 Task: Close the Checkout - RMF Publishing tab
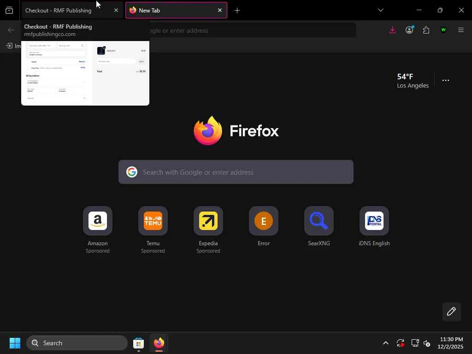[x=116, y=10]
